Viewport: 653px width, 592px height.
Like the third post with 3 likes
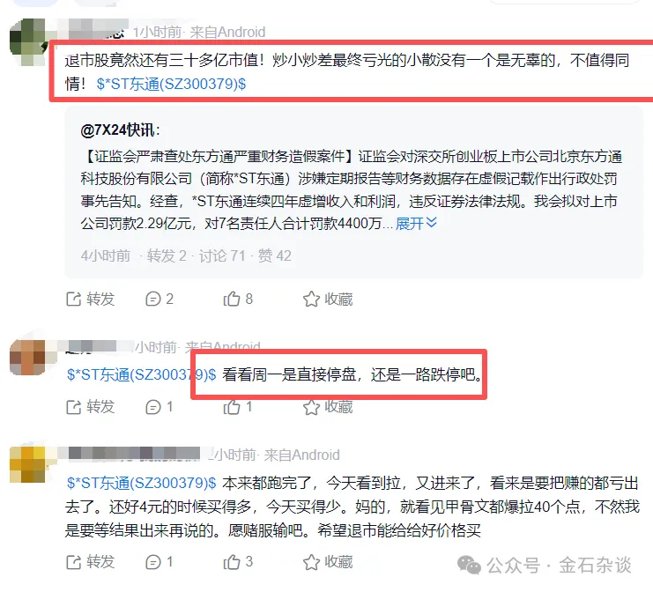point(238,562)
